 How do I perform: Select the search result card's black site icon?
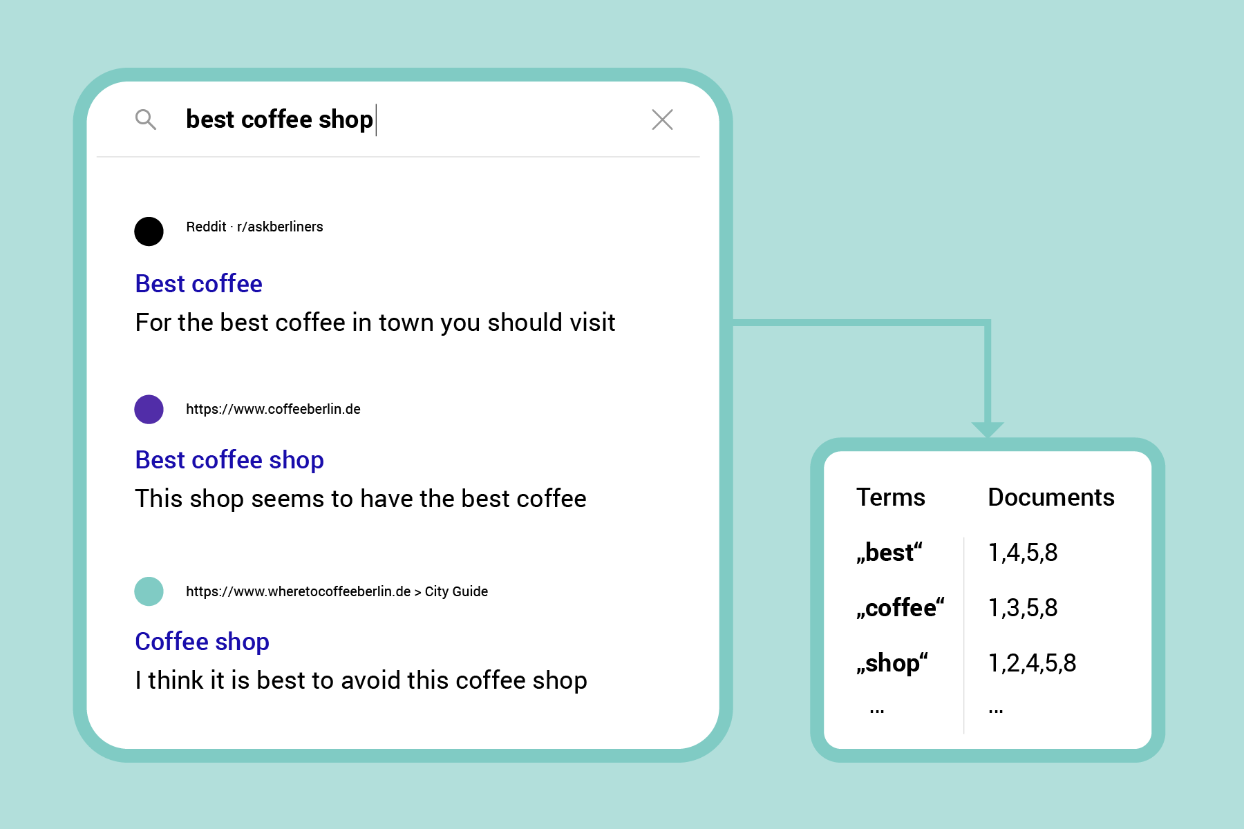coord(148,231)
